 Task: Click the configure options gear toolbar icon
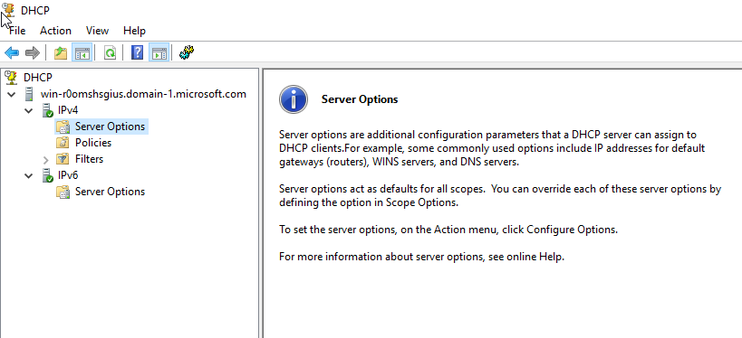[x=187, y=53]
